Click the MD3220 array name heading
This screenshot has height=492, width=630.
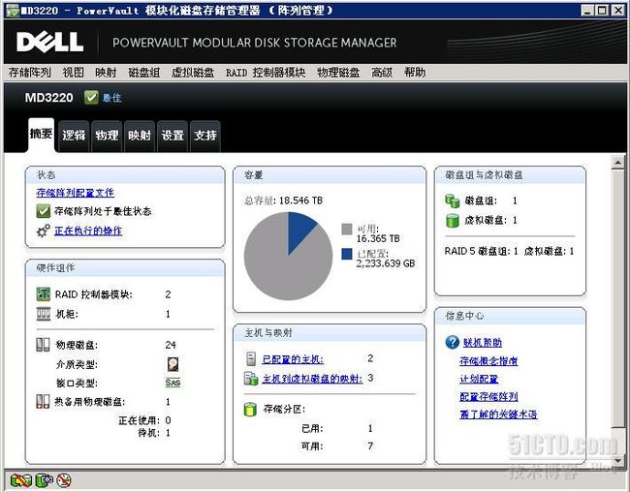tap(49, 98)
